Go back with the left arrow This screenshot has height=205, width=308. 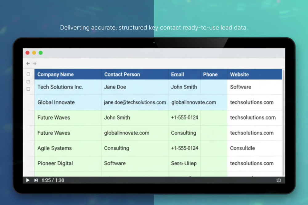[x=28, y=63]
